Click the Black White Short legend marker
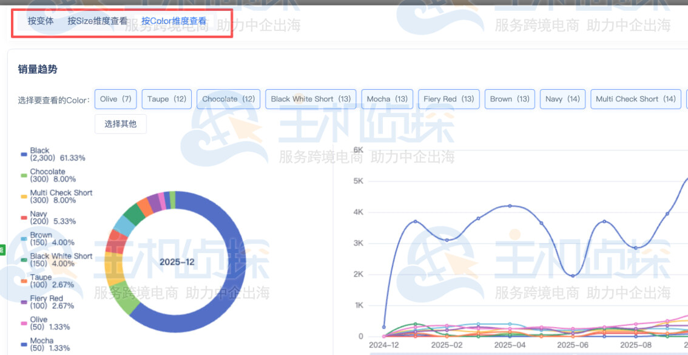Viewport: 688px width, 355px height. [24, 260]
